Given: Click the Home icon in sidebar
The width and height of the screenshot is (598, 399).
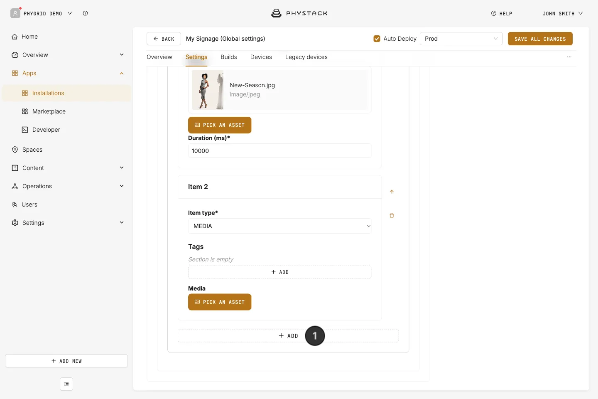Looking at the screenshot, I should 15,37.
